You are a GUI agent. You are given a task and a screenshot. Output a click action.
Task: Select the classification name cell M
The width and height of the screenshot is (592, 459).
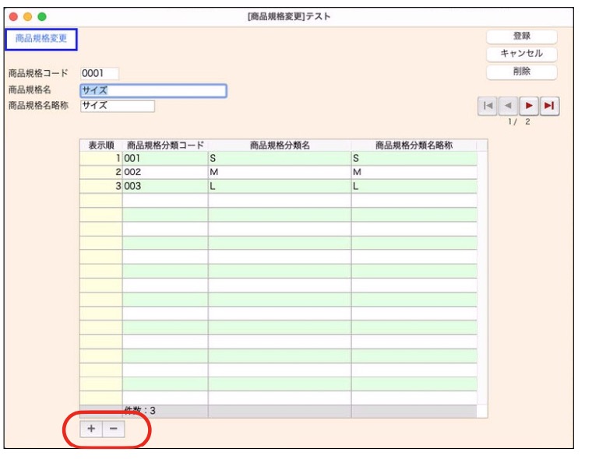[x=280, y=172]
